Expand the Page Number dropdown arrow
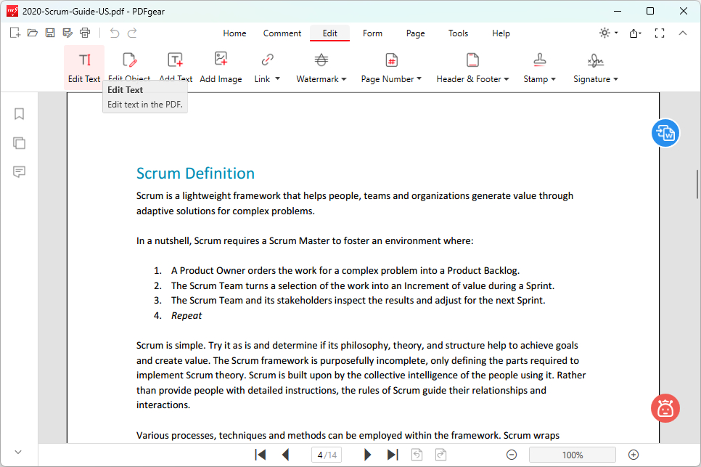The height and width of the screenshot is (467, 701). [419, 78]
